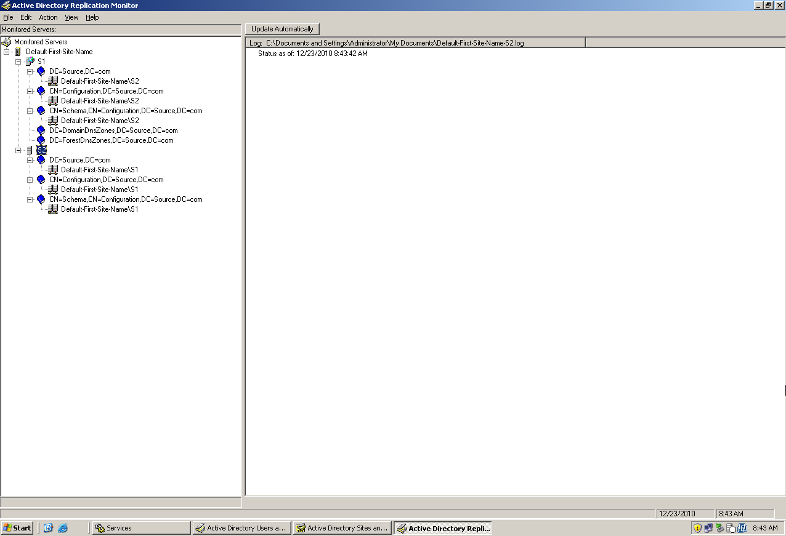Screen dimensions: 786x536
Task: Click book icon of CN=Configuration partition under S2
Action: point(41,180)
